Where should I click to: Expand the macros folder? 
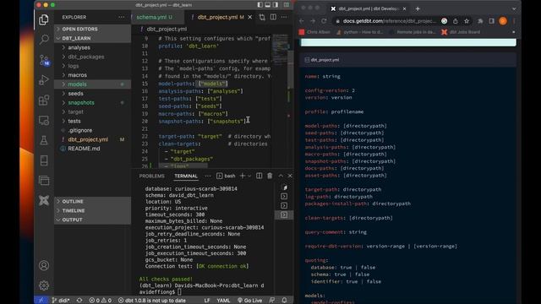pos(92,75)
